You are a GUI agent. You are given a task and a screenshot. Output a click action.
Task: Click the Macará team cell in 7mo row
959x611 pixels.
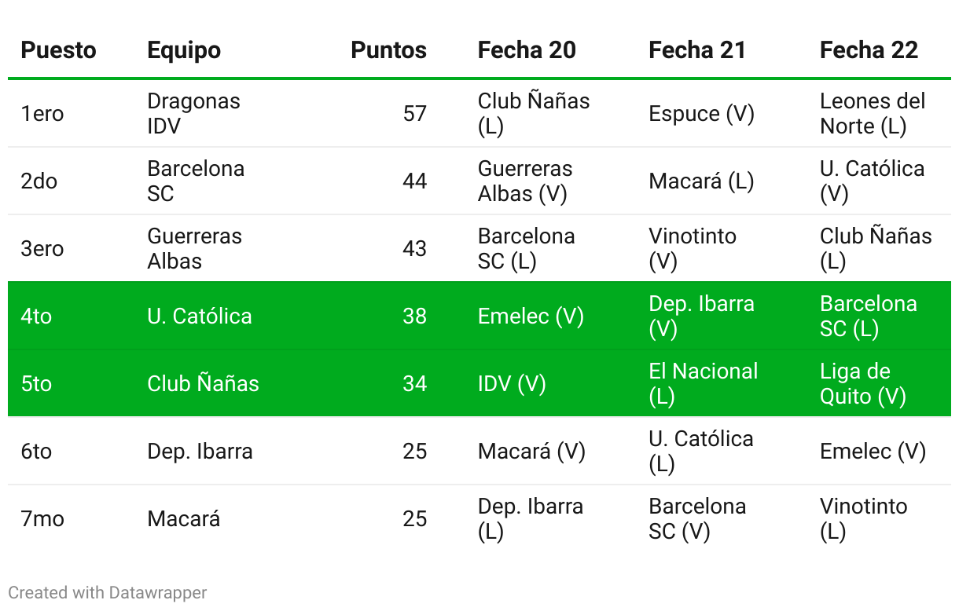pos(184,519)
